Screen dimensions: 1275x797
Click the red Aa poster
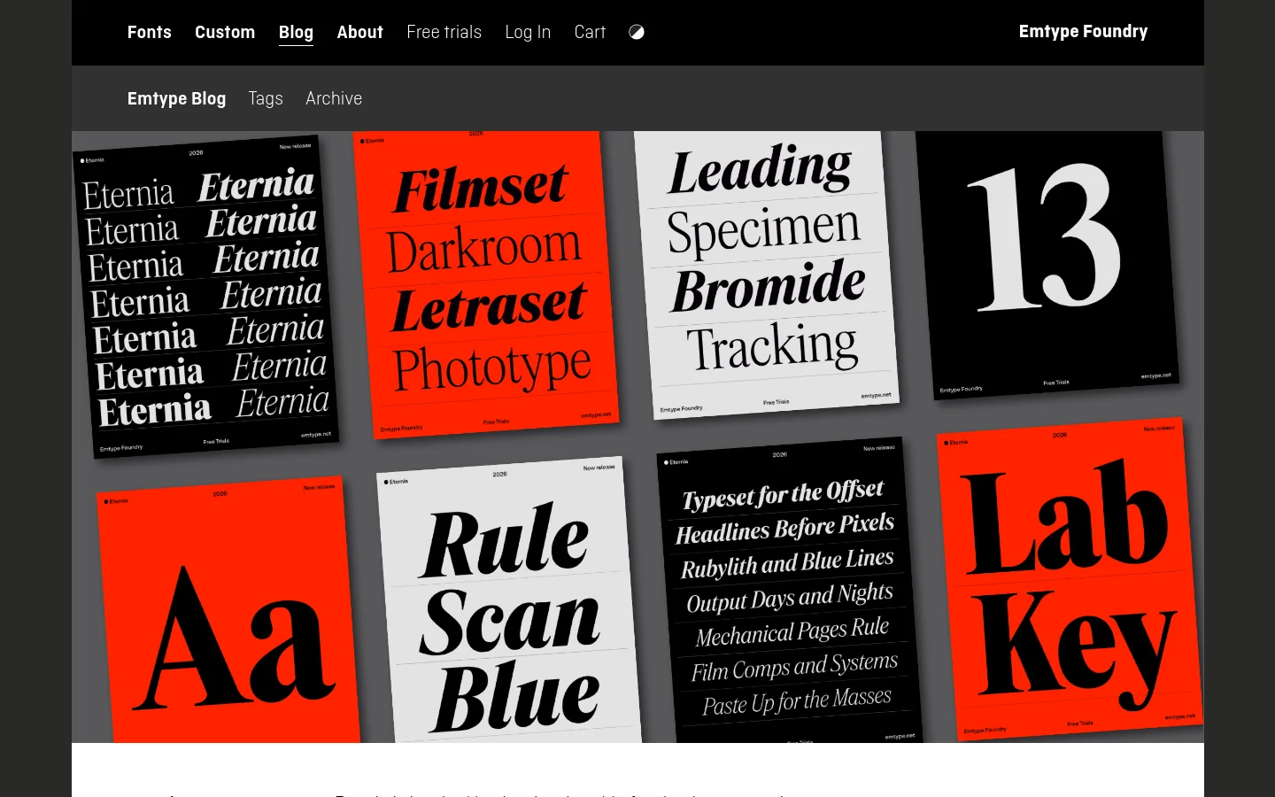pos(228,611)
